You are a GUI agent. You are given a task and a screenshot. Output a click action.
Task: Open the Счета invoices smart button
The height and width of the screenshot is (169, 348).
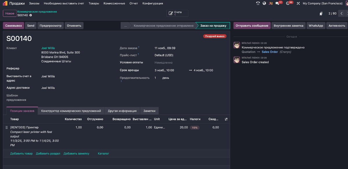point(177,13)
